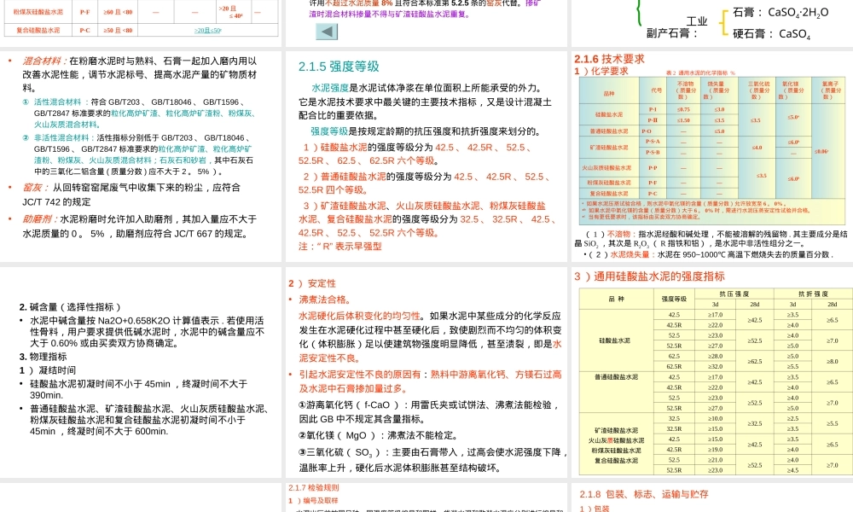Viewport: 853px width, 512px height.
Task: Click the ≥32.0 strength cell
Action: tap(715, 367)
